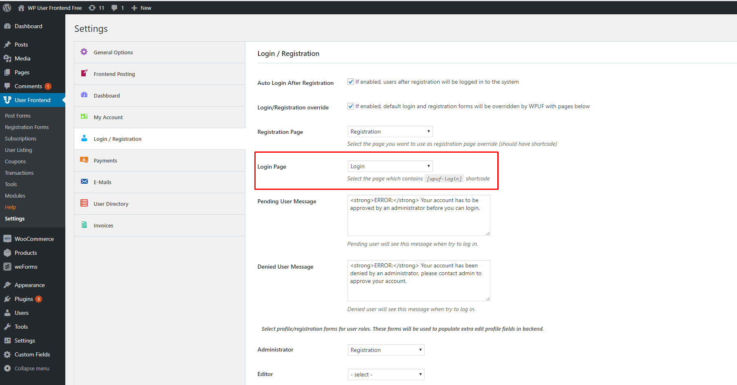Toggle Auto Login After Registration checkbox

tap(350, 82)
